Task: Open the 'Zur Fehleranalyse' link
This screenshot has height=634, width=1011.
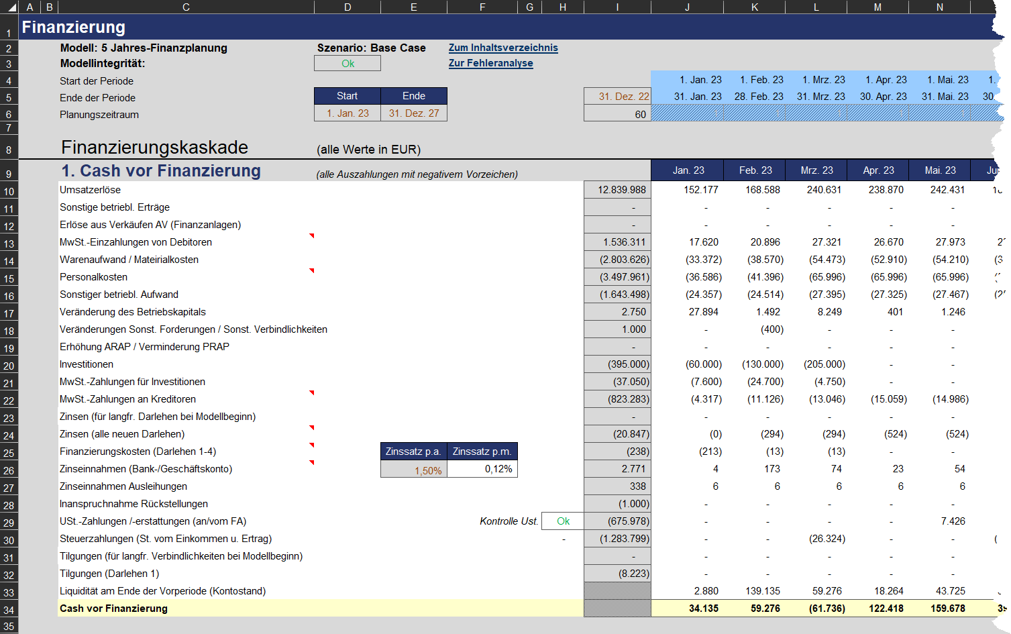Action: [x=490, y=63]
